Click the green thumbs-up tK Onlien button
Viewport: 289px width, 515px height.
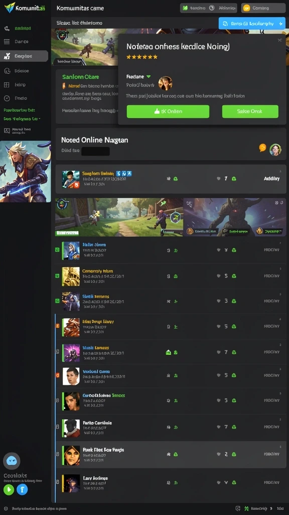[168, 111]
